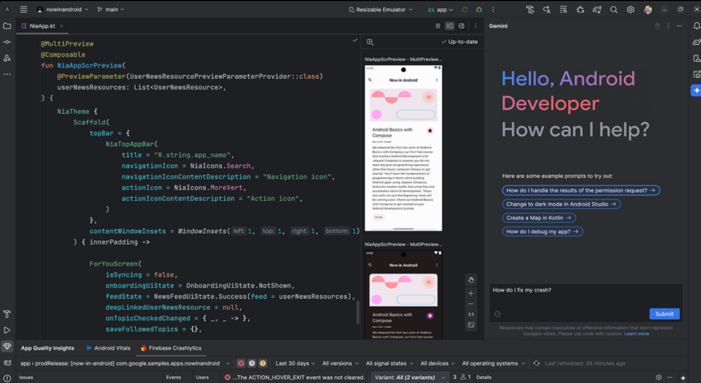This screenshot has height=383, width=701.
Task: Switch editor to Code-only view
Action: tap(438, 26)
